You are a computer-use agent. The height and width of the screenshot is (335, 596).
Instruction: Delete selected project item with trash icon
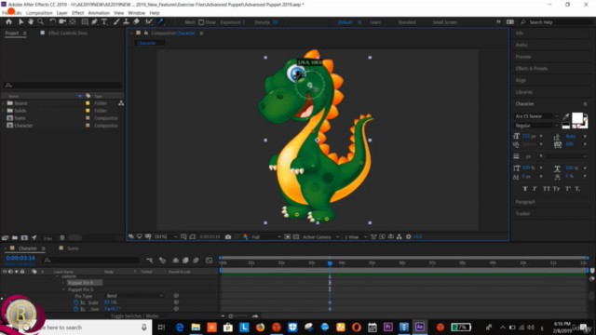62,238
